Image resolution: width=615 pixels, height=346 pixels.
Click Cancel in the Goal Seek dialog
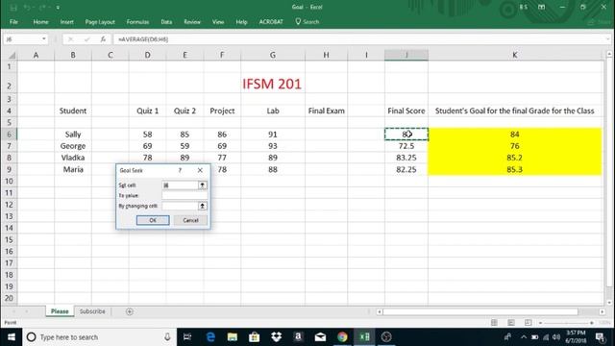[190, 220]
